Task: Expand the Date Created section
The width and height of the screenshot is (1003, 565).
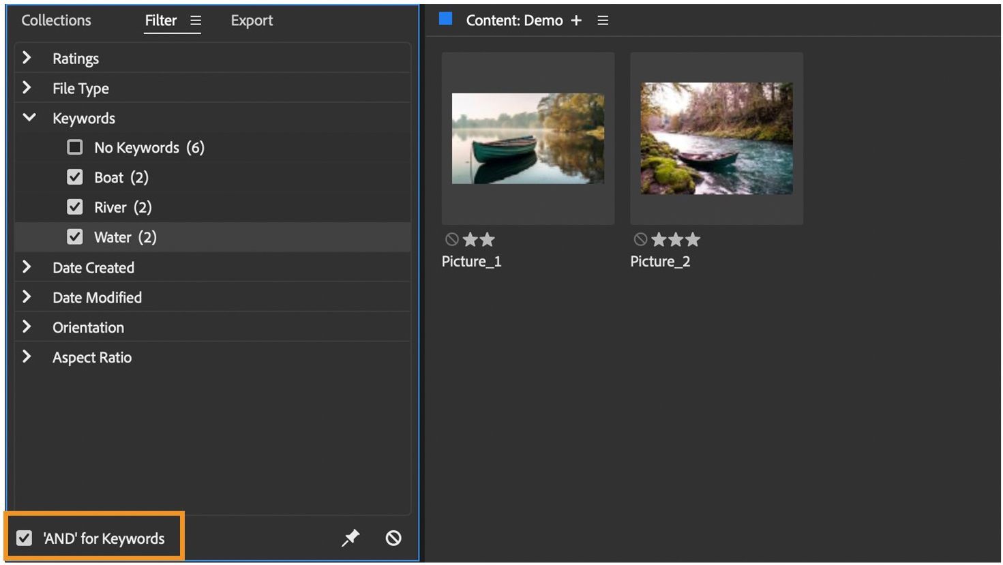Action: tap(28, 267)
